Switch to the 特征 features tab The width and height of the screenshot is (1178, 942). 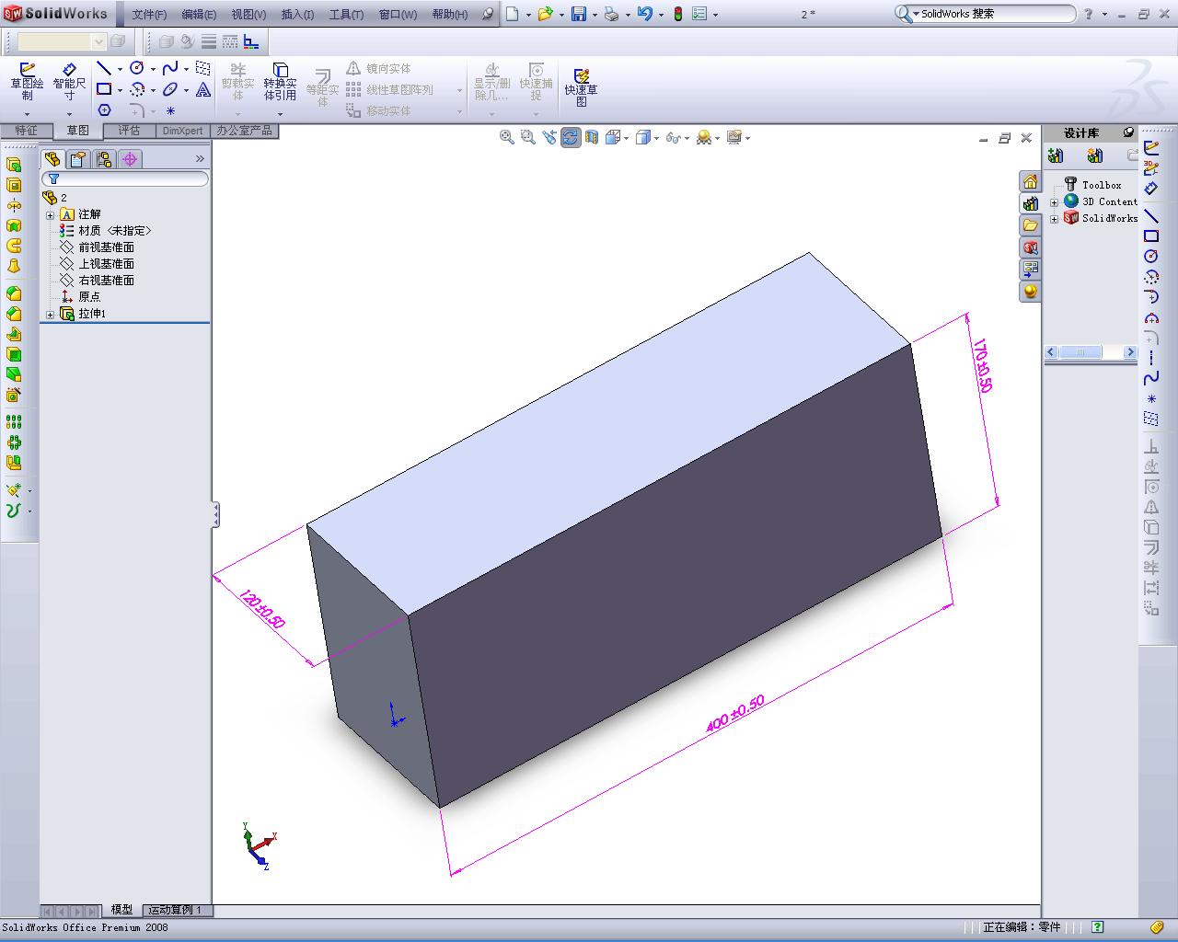tap(26, 131)
